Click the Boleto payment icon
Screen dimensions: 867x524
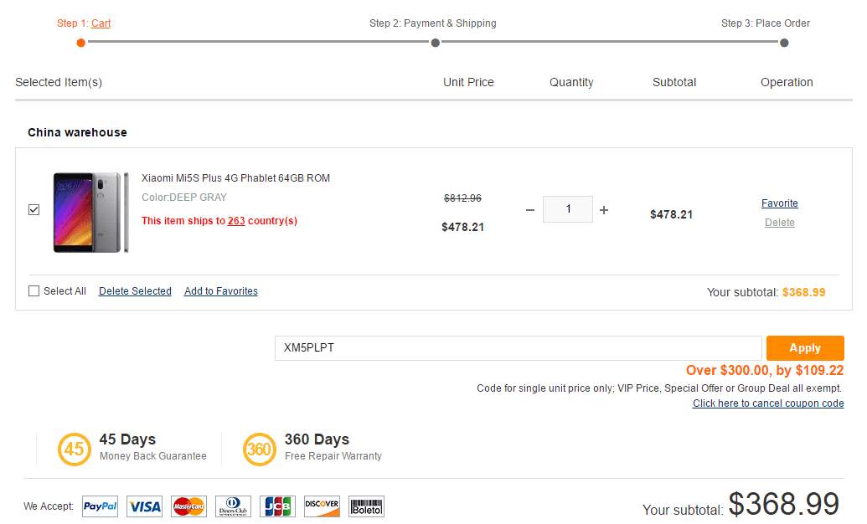366,506
